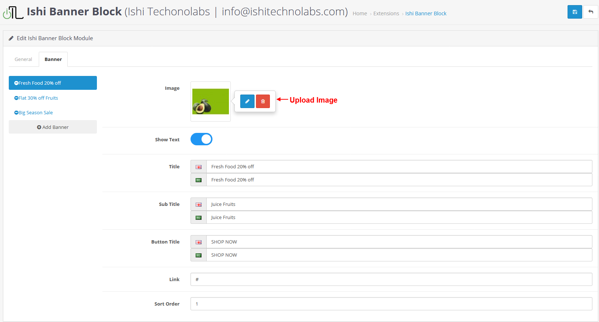The width and height of the screenshot is (599, 322).
Task: Click the Add Banner button
Action: tap(53, 127)
